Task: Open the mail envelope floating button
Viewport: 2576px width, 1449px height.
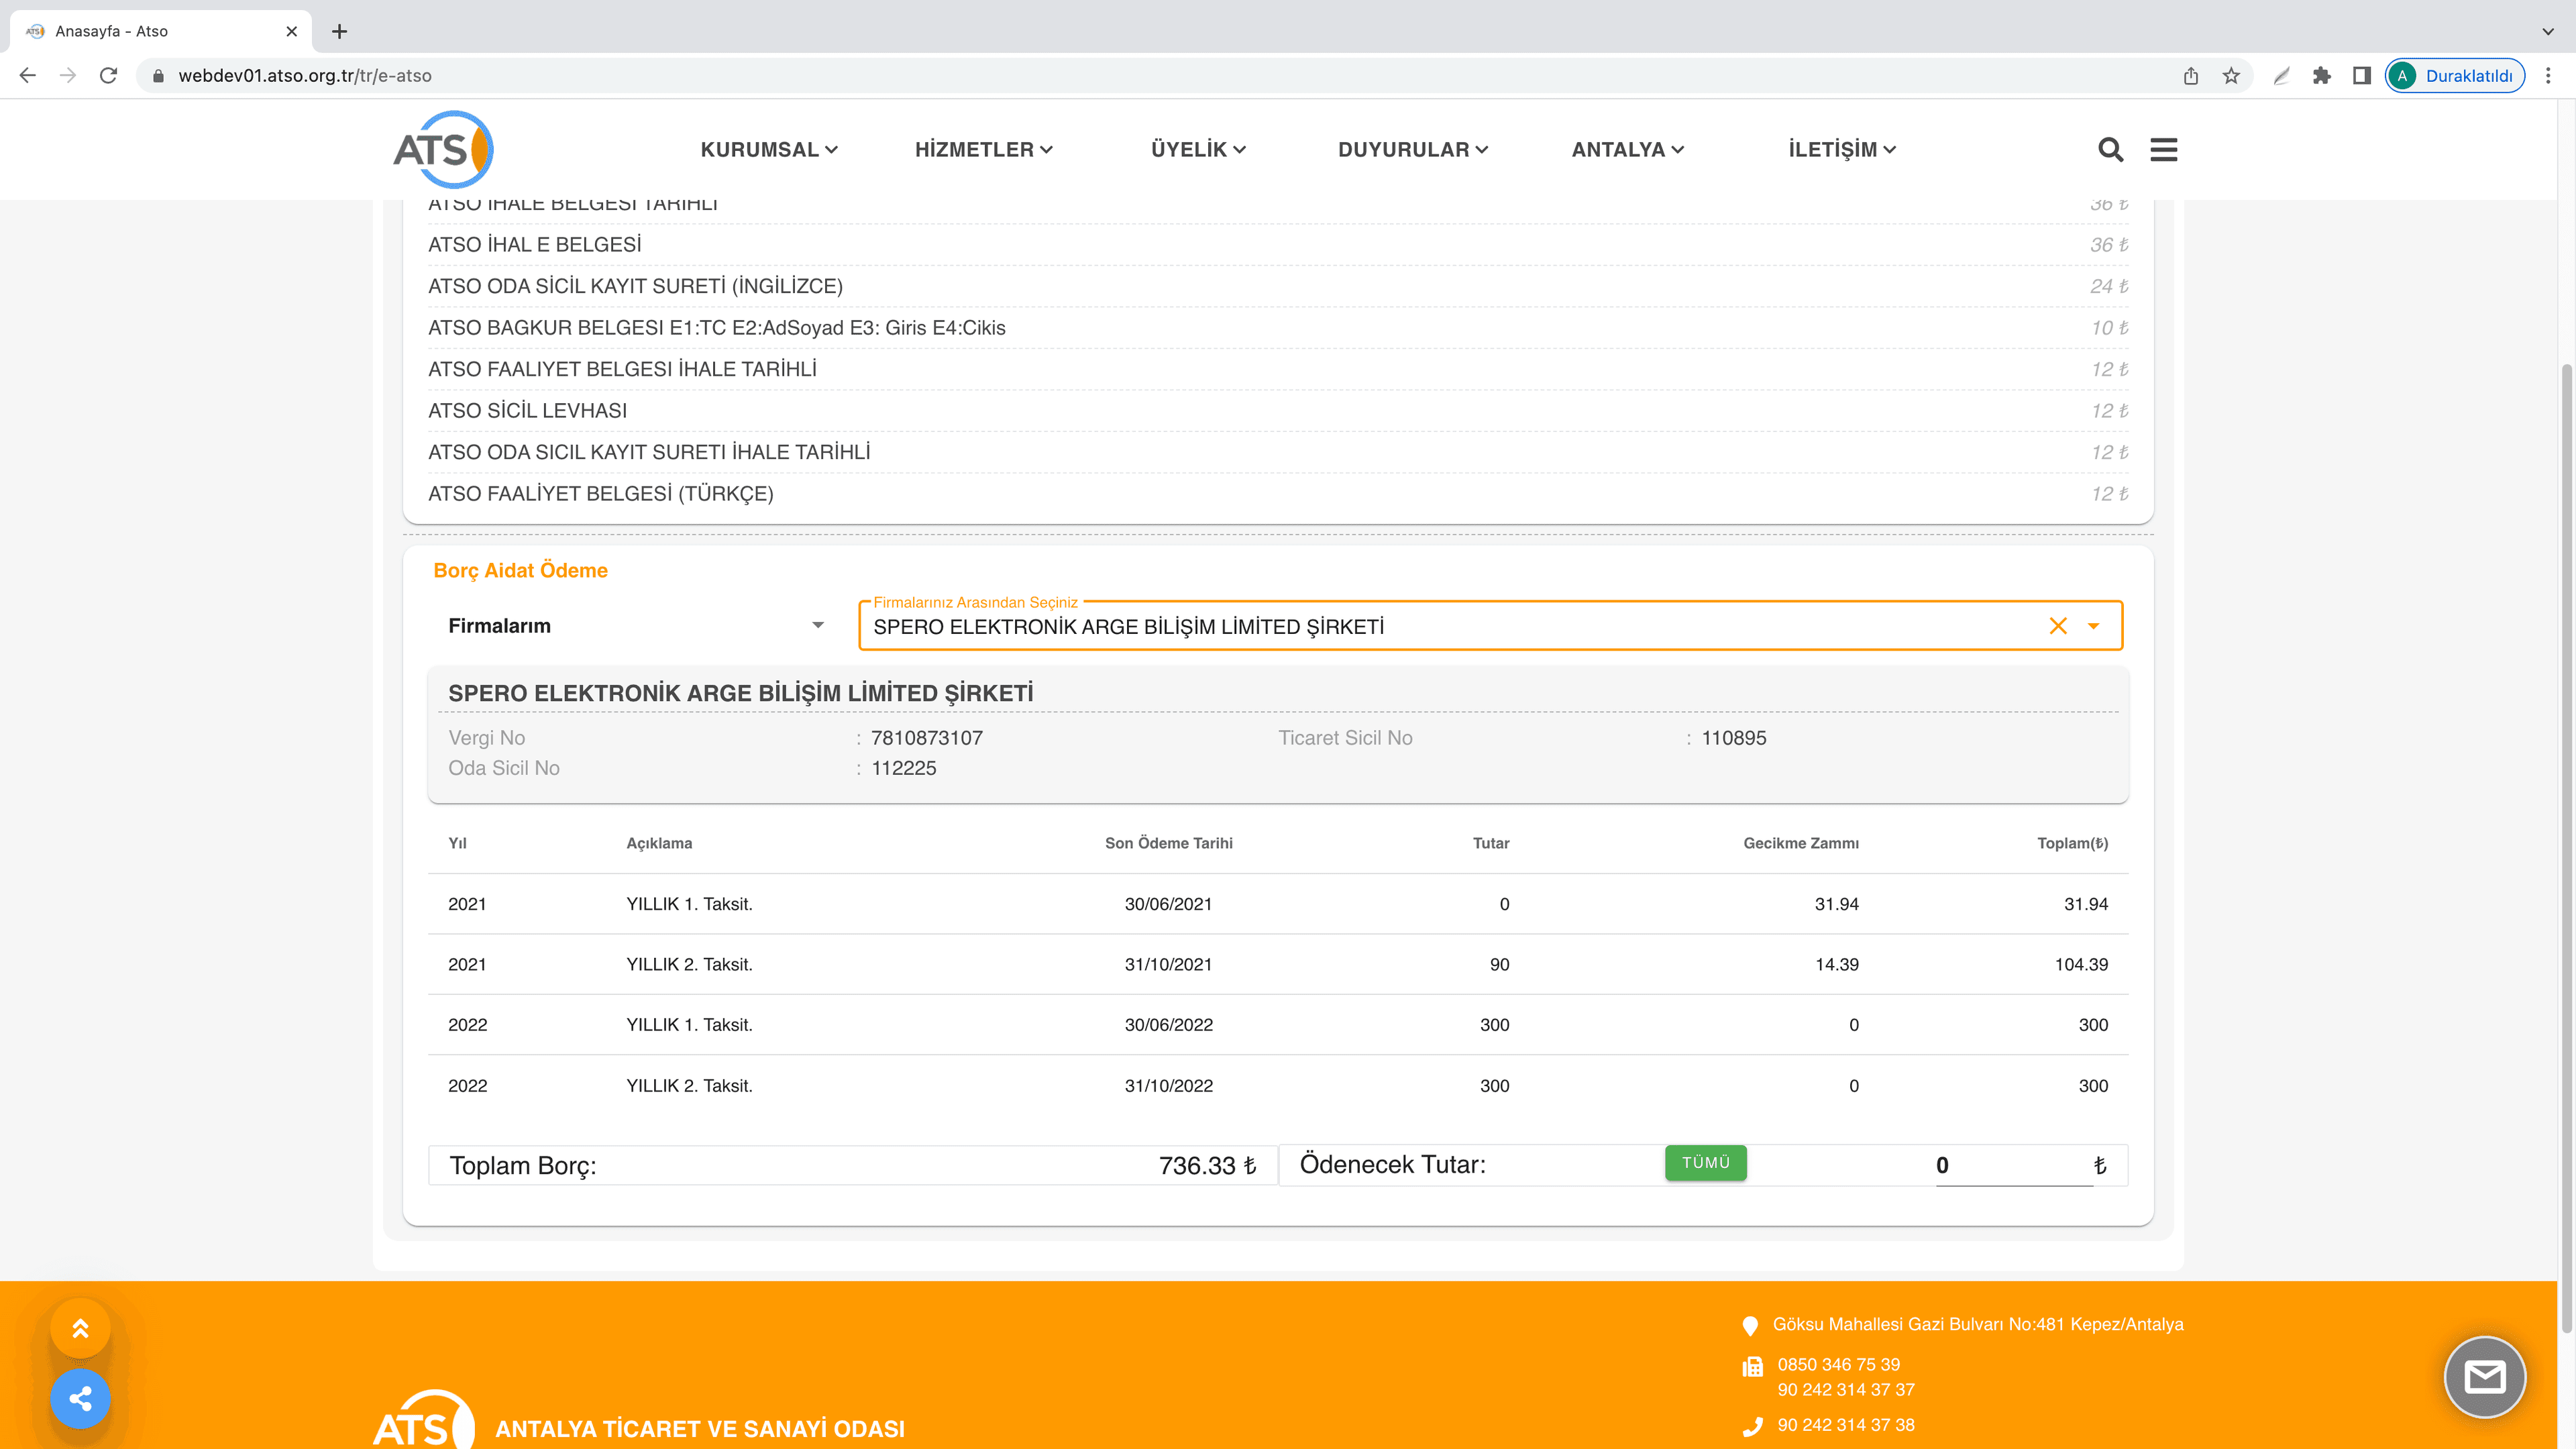Action: pos(2484,1377)
